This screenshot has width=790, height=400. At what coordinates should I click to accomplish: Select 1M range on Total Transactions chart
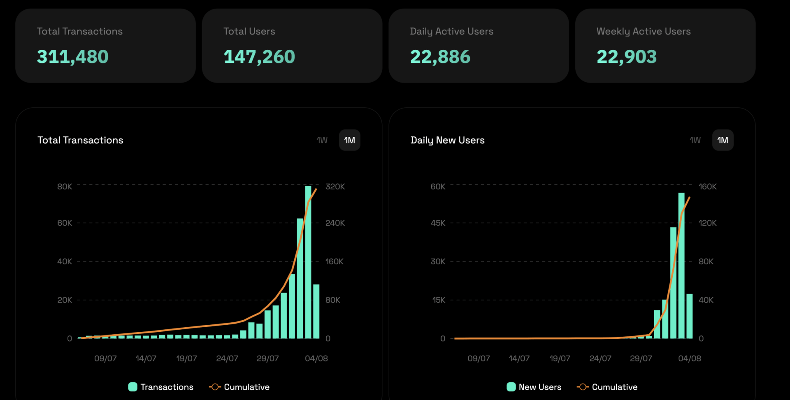[x=349, y=140]
